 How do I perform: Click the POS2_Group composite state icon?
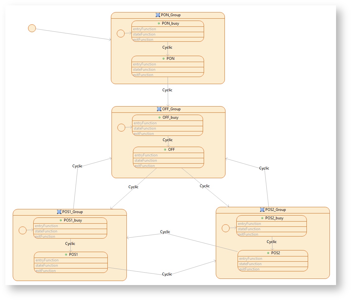(262, 210)
